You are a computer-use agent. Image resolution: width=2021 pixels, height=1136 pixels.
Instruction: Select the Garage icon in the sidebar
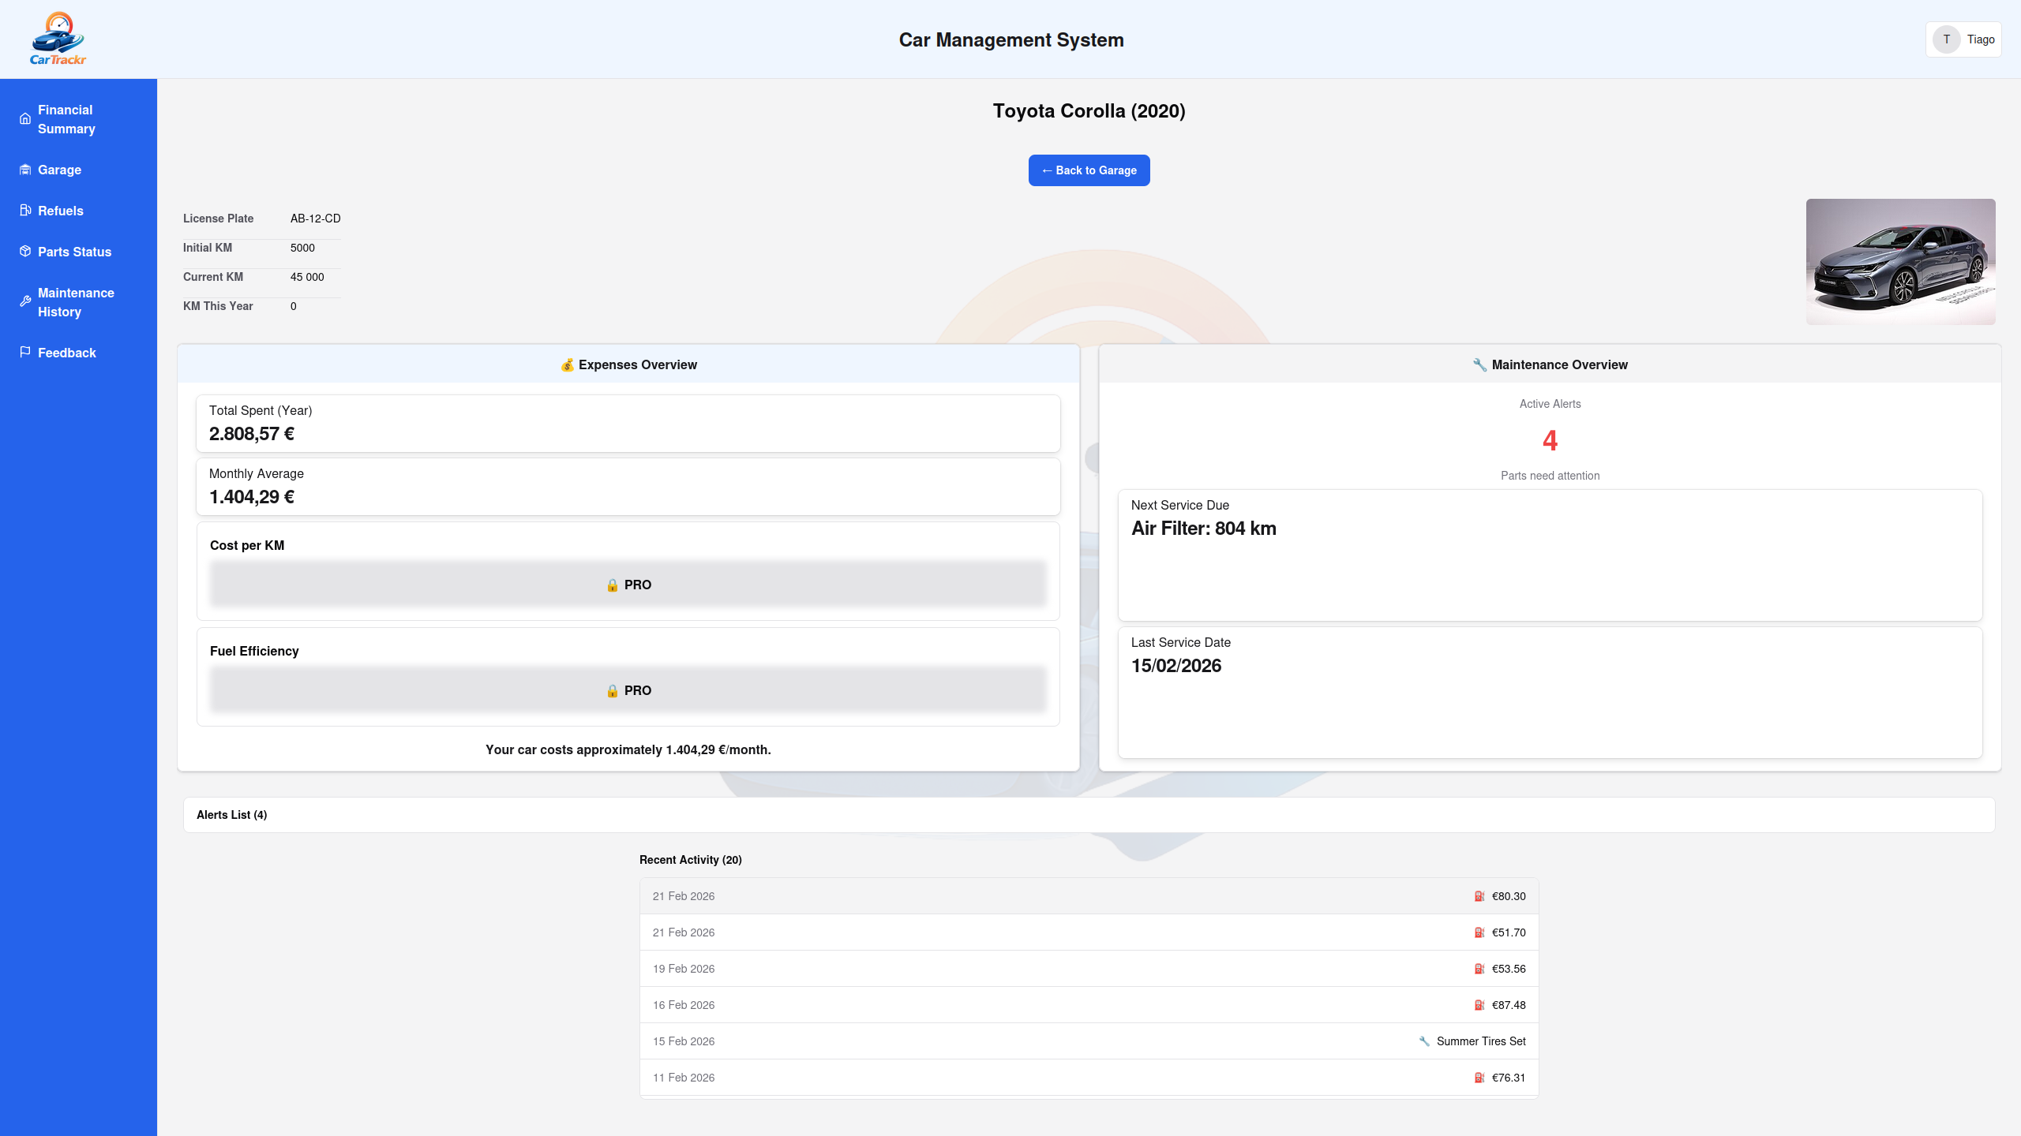[24, 170]
